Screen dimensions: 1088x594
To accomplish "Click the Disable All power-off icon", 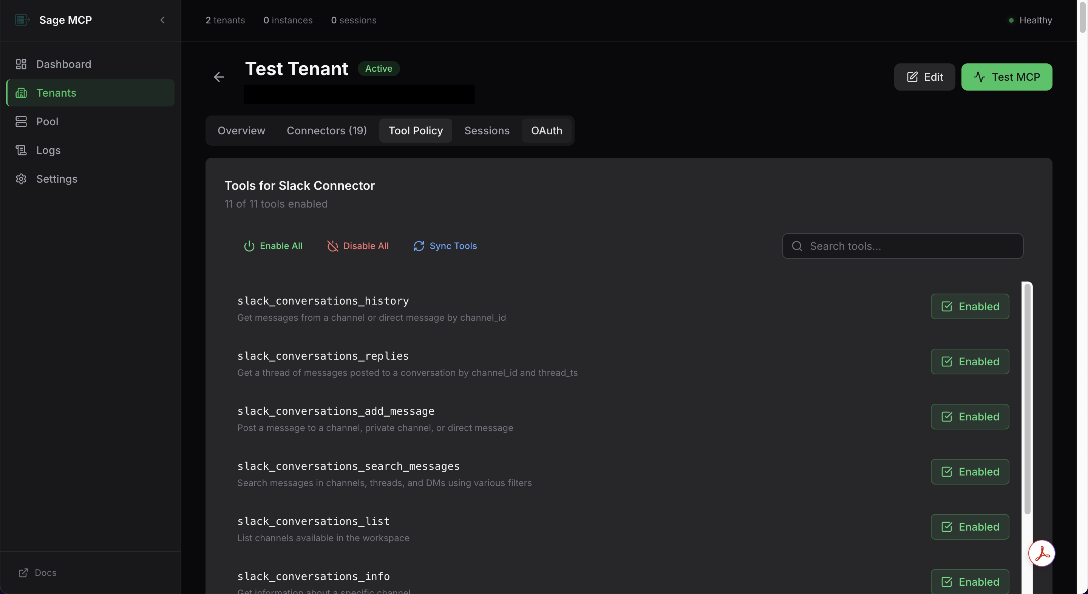I will 333,246.
